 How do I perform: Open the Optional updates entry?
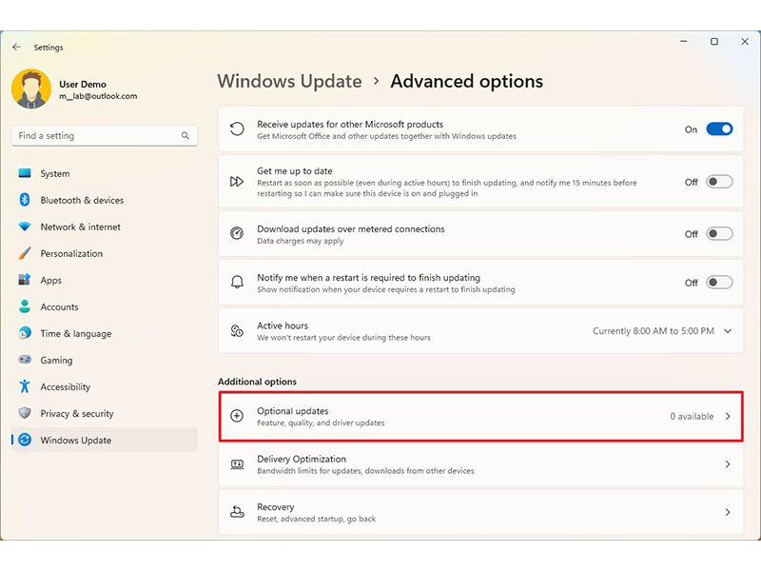481,417
